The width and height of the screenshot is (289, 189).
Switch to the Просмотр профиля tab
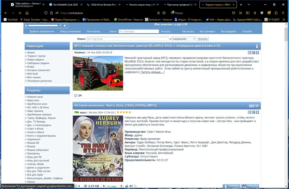pyautogui.click(x=180, y=5)
